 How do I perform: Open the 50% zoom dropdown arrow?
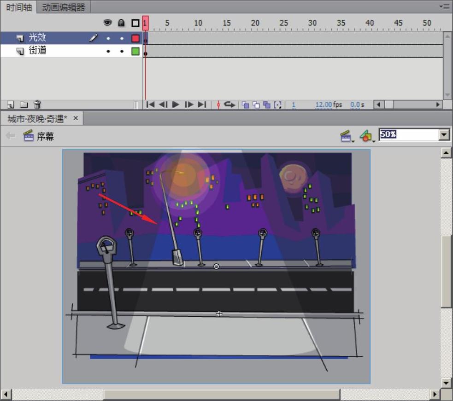coord(444,135)
